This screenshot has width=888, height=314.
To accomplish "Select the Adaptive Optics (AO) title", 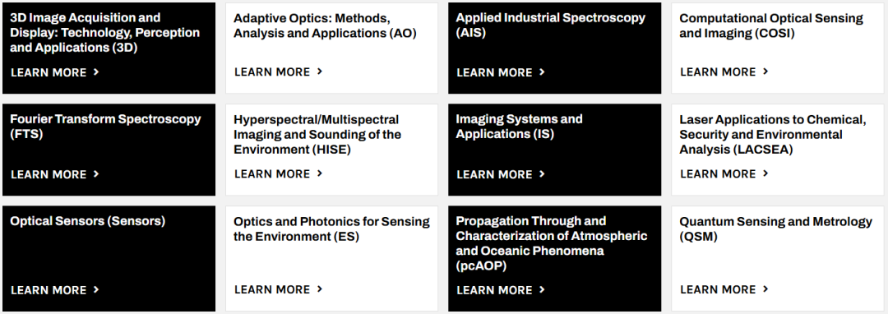I will [x=325, y=26].
